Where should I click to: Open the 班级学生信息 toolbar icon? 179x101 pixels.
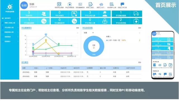(59, 4)
